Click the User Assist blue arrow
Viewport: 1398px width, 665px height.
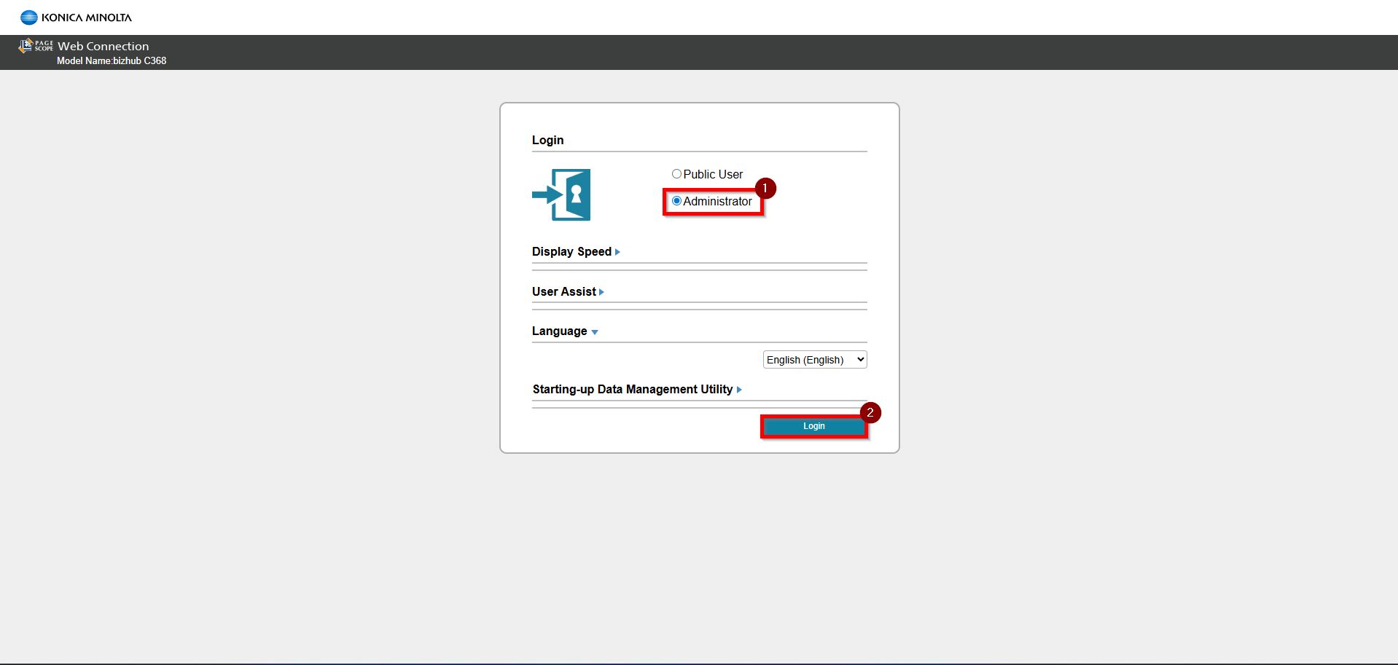pyautogui.click(x=601, y=292)
